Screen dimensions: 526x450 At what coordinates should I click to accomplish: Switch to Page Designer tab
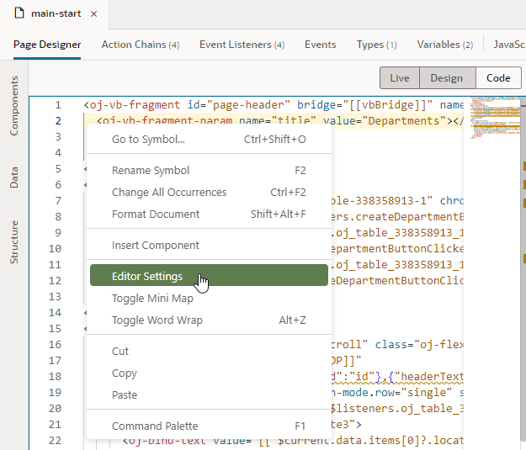coord(47,45)
